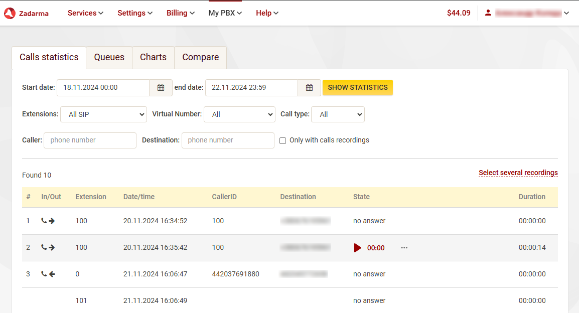This screenshot has width=579, height=313.
Task: Click the outgoing call icon on row 2
Action: (48, 247)
